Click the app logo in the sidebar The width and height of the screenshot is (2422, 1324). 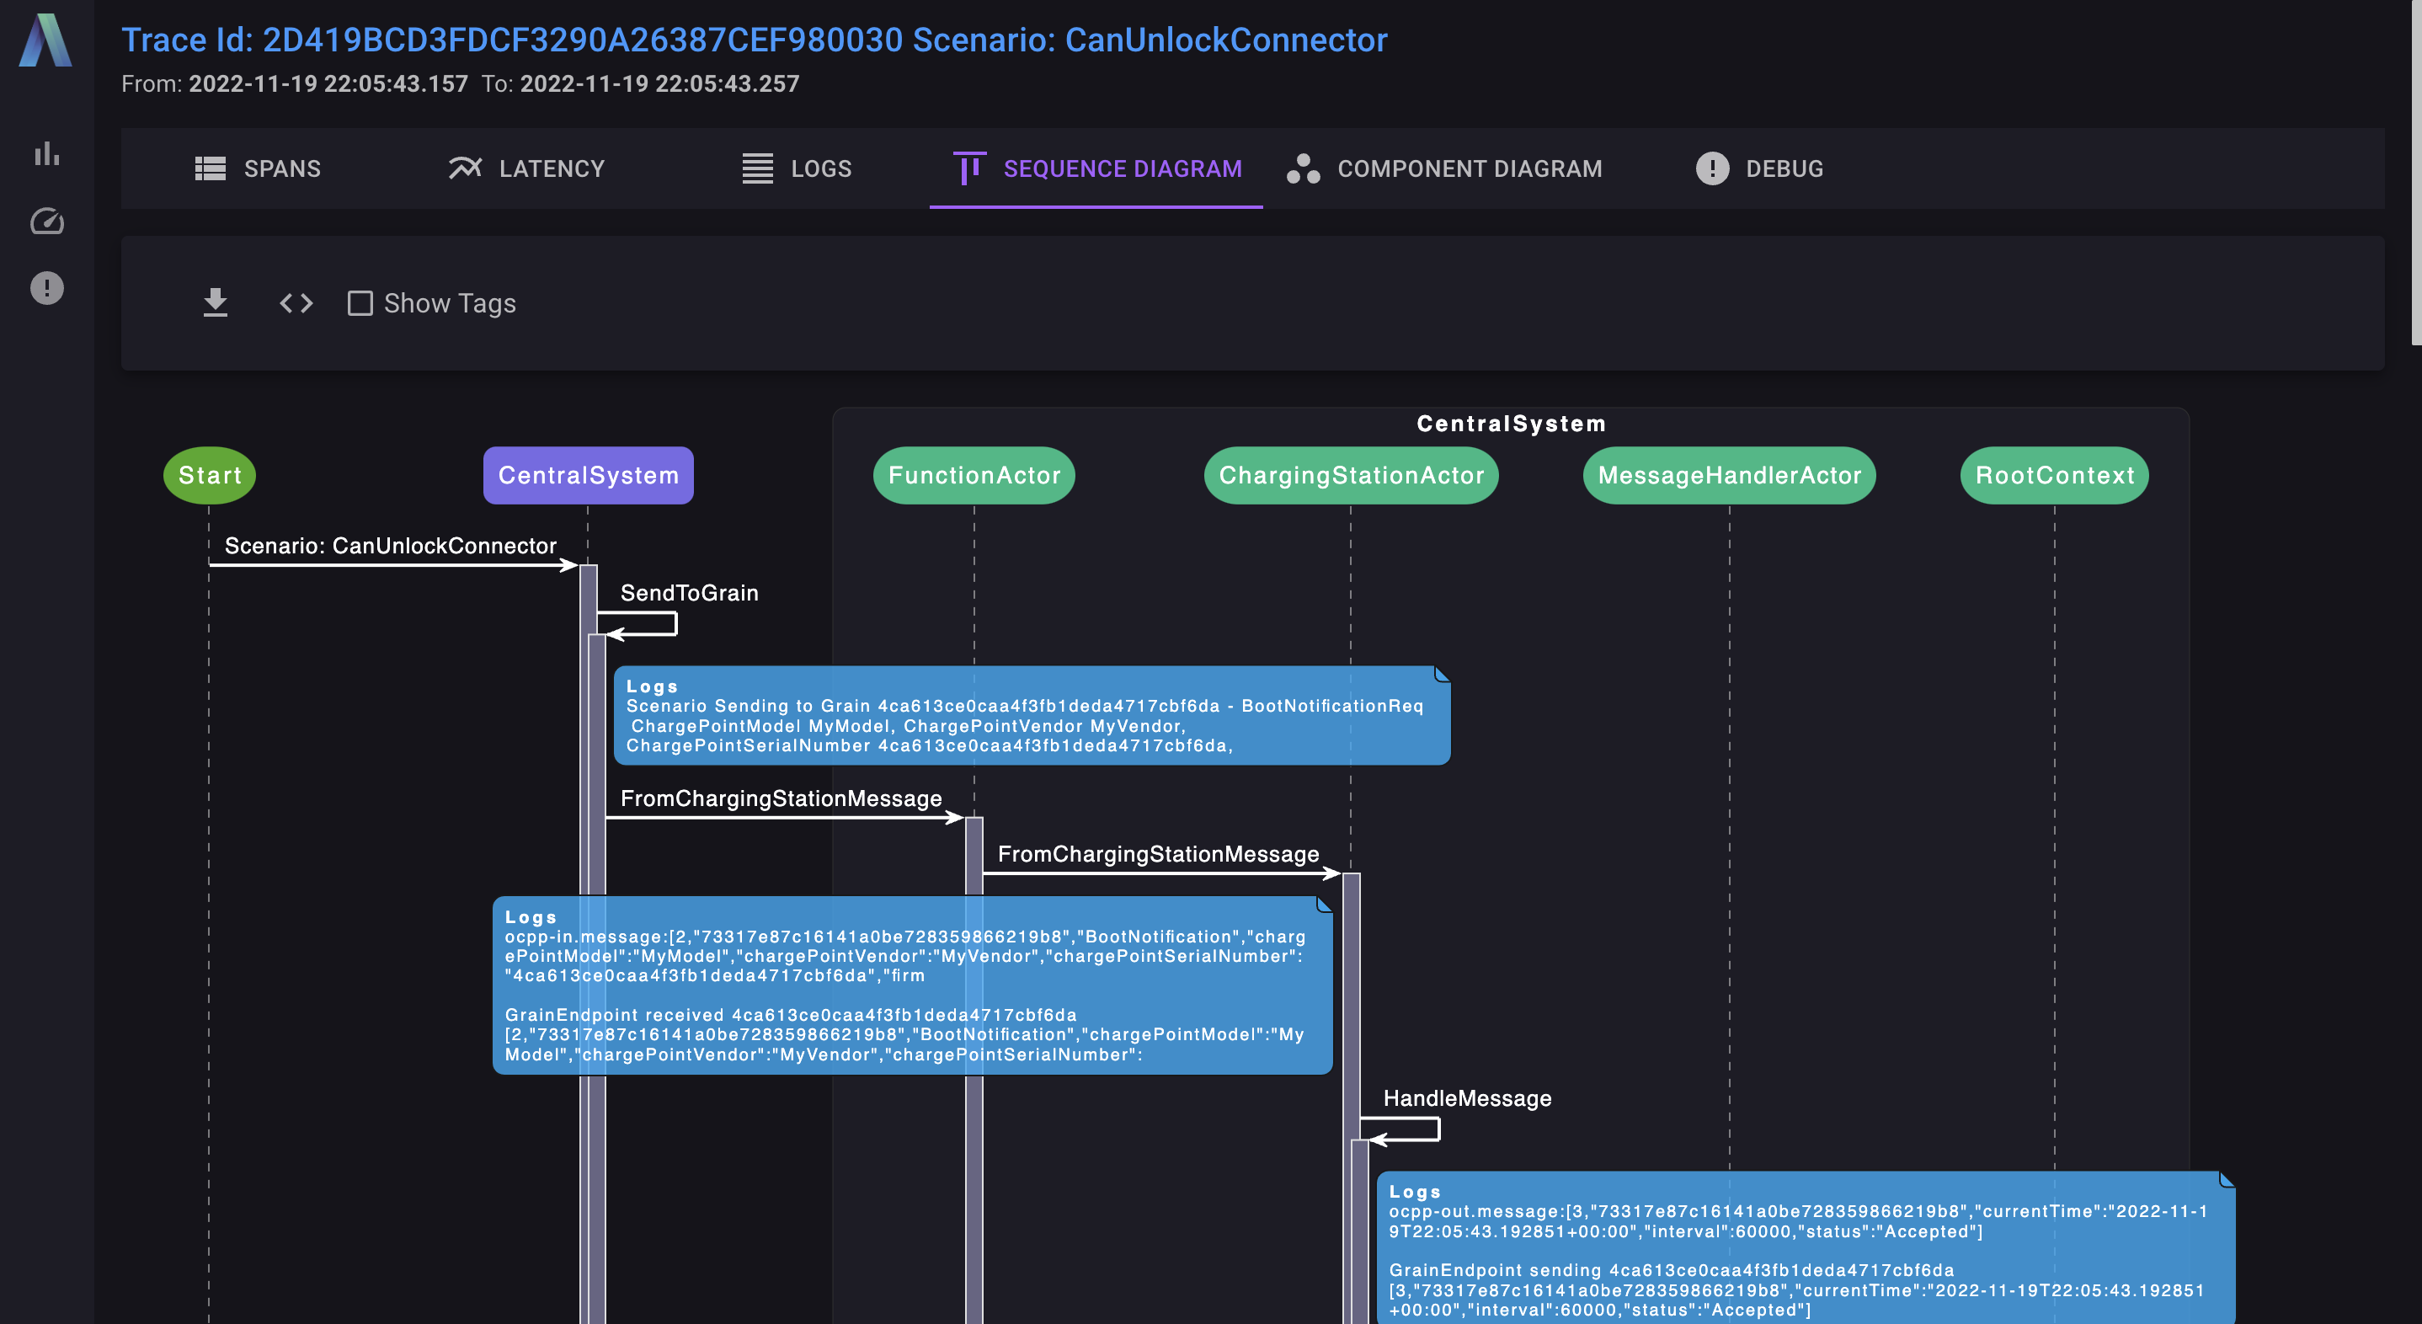[x=45, y=40]
